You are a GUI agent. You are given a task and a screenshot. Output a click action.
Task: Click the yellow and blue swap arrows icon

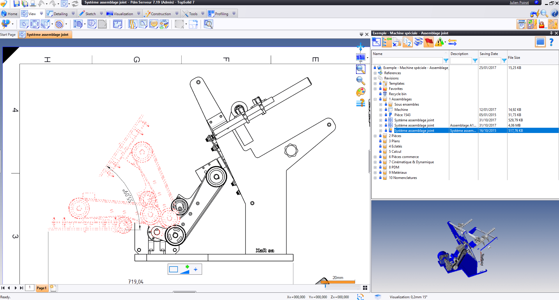click(x=452, y=42)
